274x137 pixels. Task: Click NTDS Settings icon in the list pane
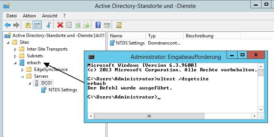click(113, 43)
